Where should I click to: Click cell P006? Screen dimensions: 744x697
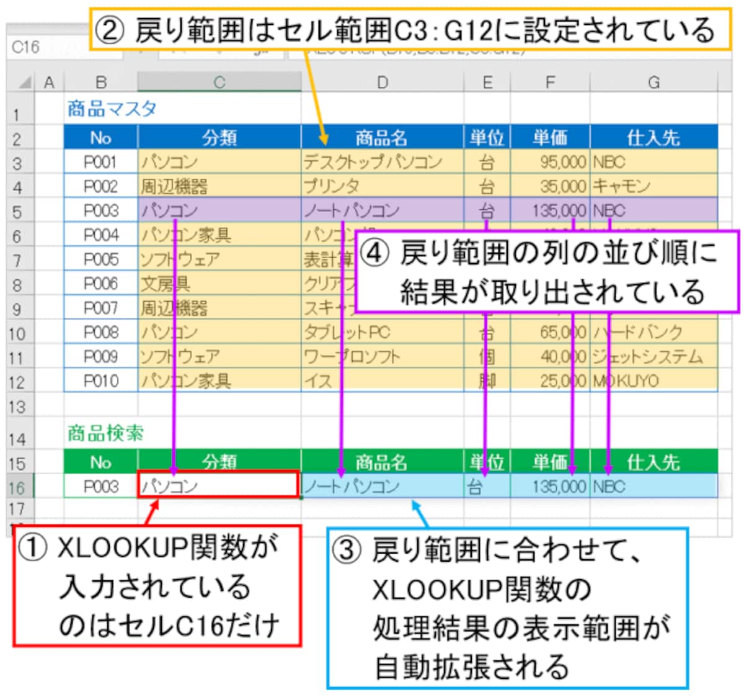click(101, 283)
